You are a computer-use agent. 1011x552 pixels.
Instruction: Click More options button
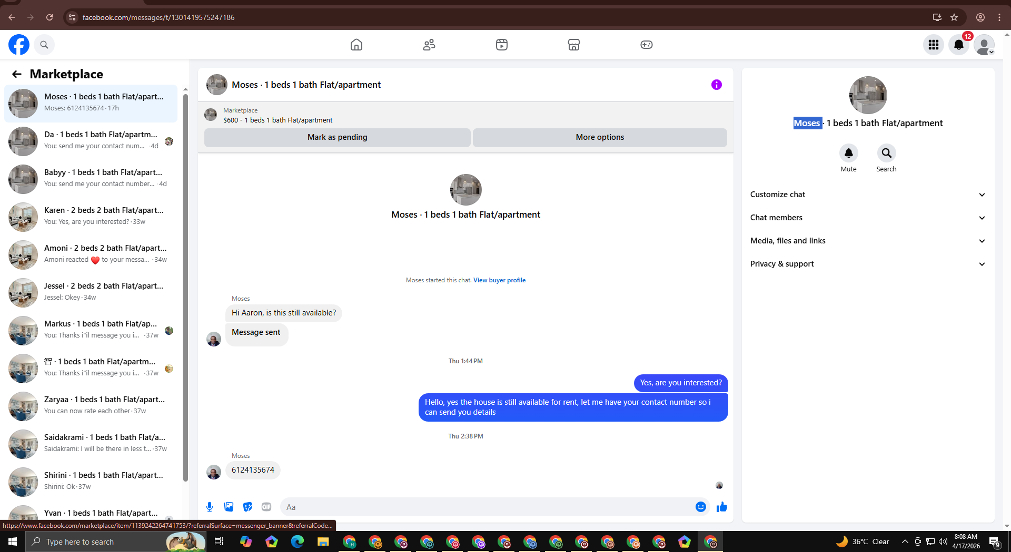[600, 137]
